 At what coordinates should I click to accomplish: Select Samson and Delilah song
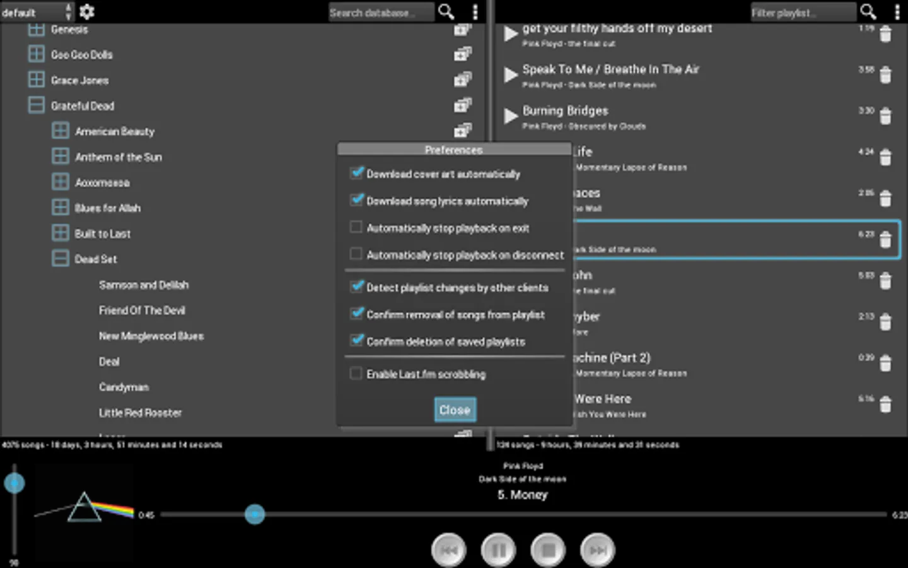tap(144, 285)
